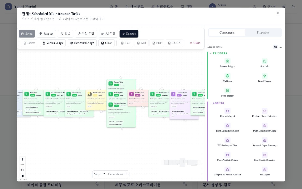Select the Notify Start node
This screenshot has height=189, width=302.
[33, 103]
